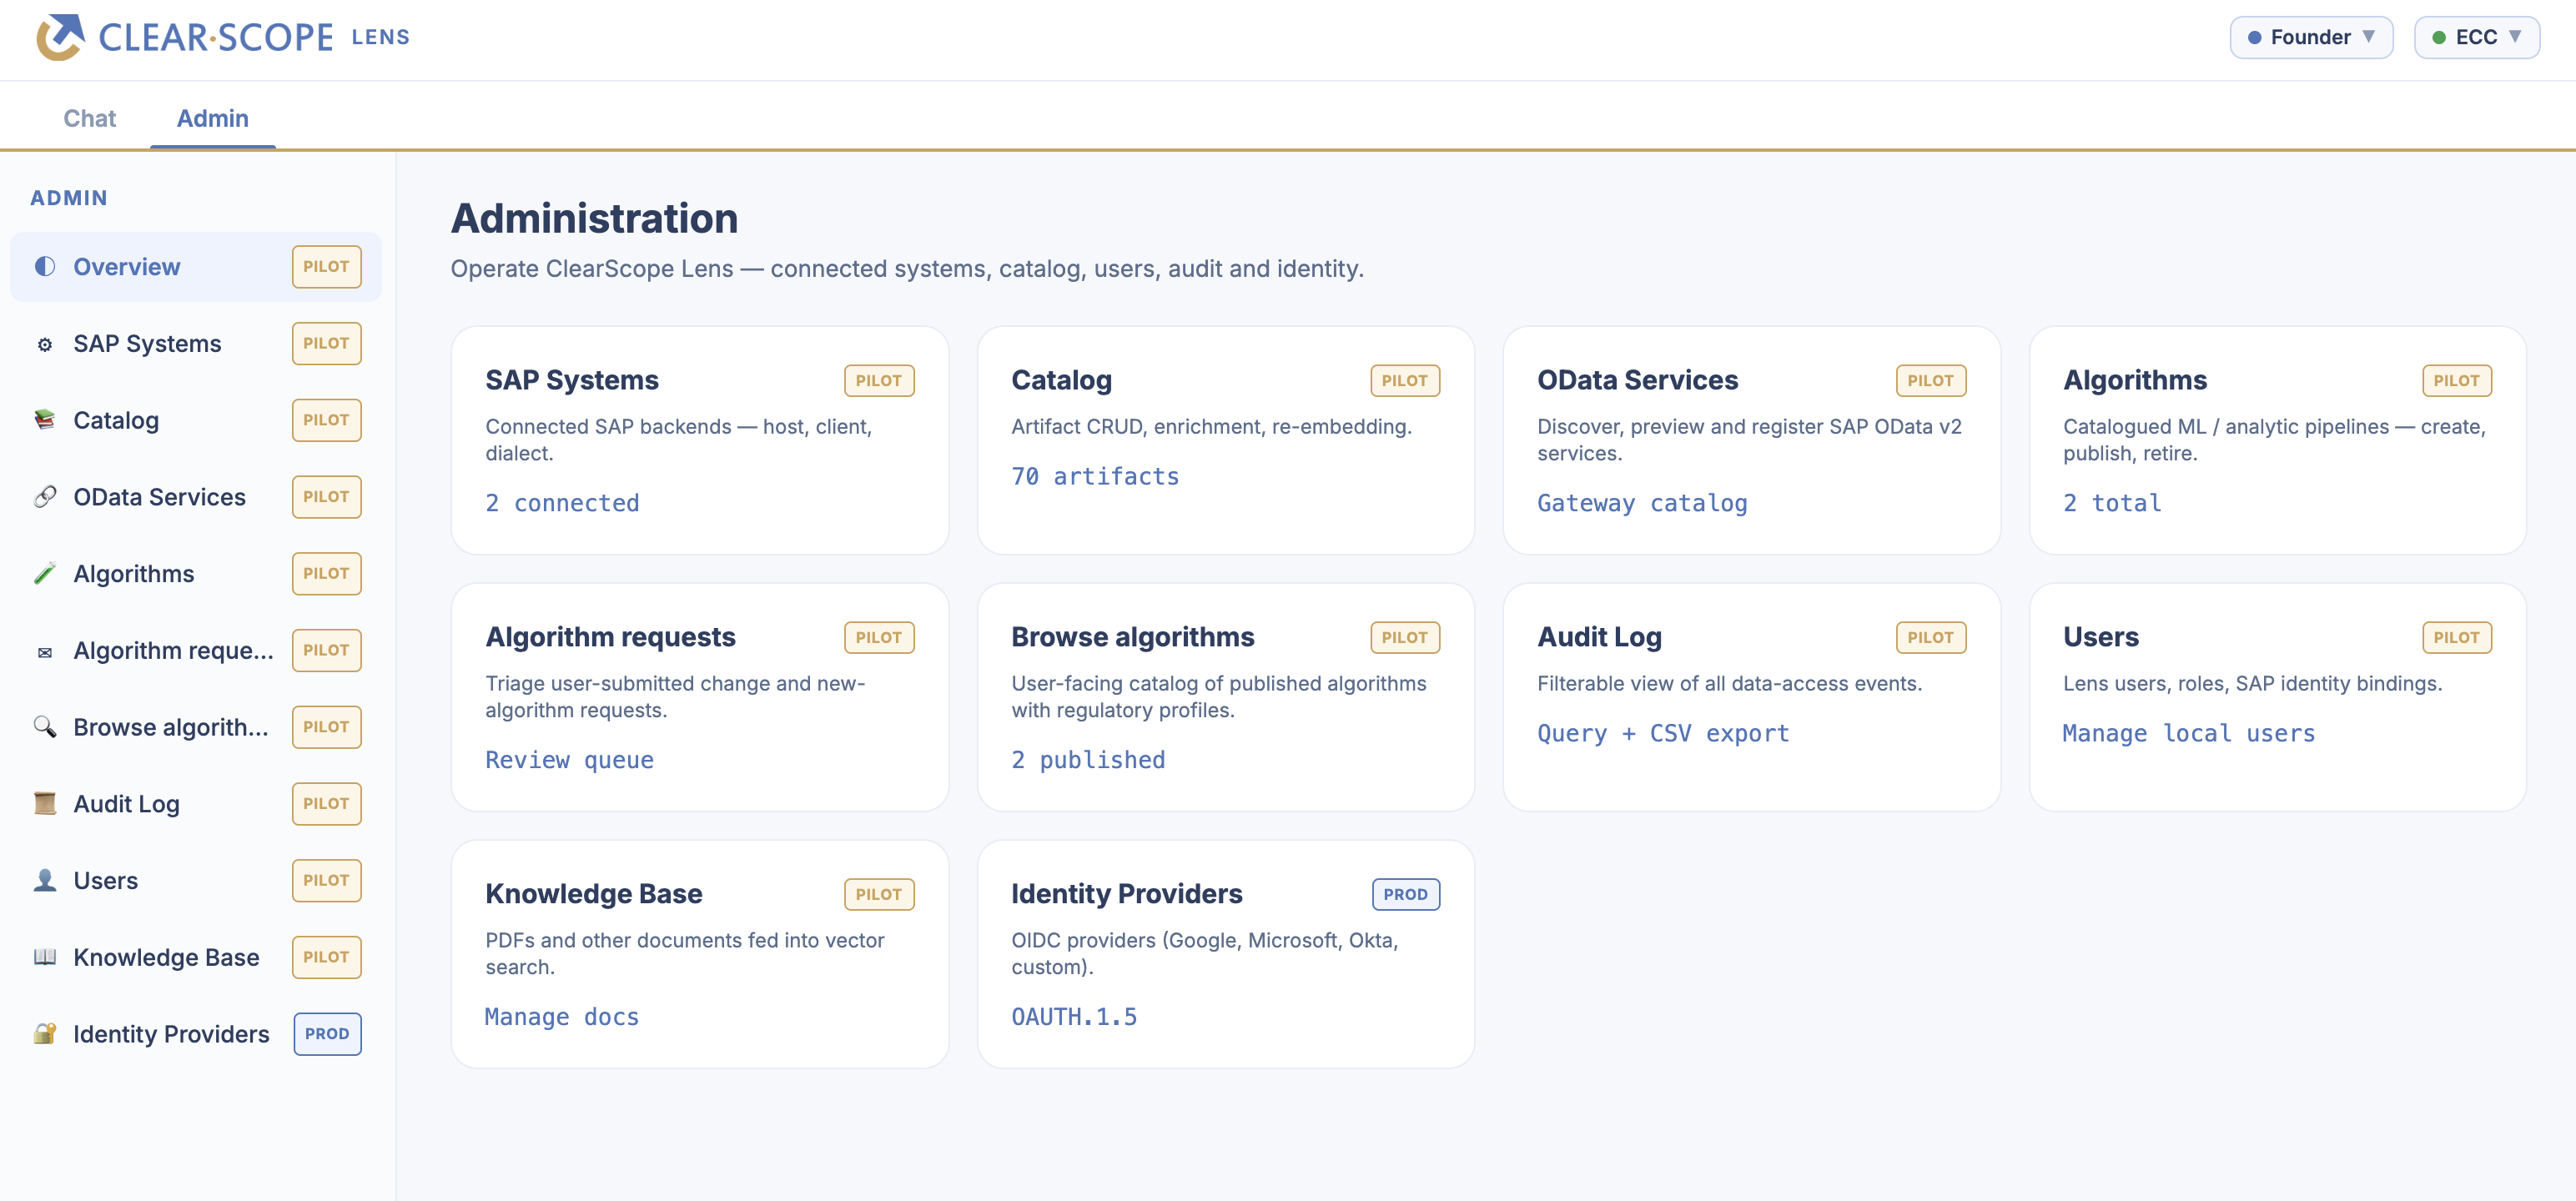The width and height of the screenshot is (2576, 1201).
Task: Click PILOT badge on Audit Log card
Action: coord(1930,637)
